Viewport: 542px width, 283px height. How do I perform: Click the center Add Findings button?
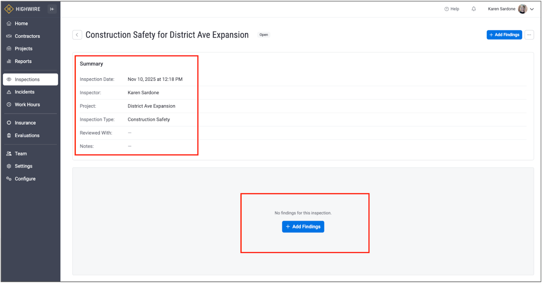[303, 227]
